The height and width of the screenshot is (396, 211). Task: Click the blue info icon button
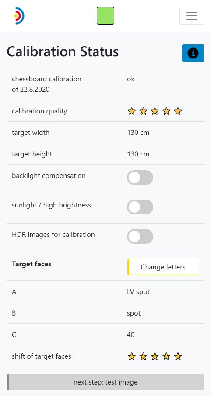(193, 53)
